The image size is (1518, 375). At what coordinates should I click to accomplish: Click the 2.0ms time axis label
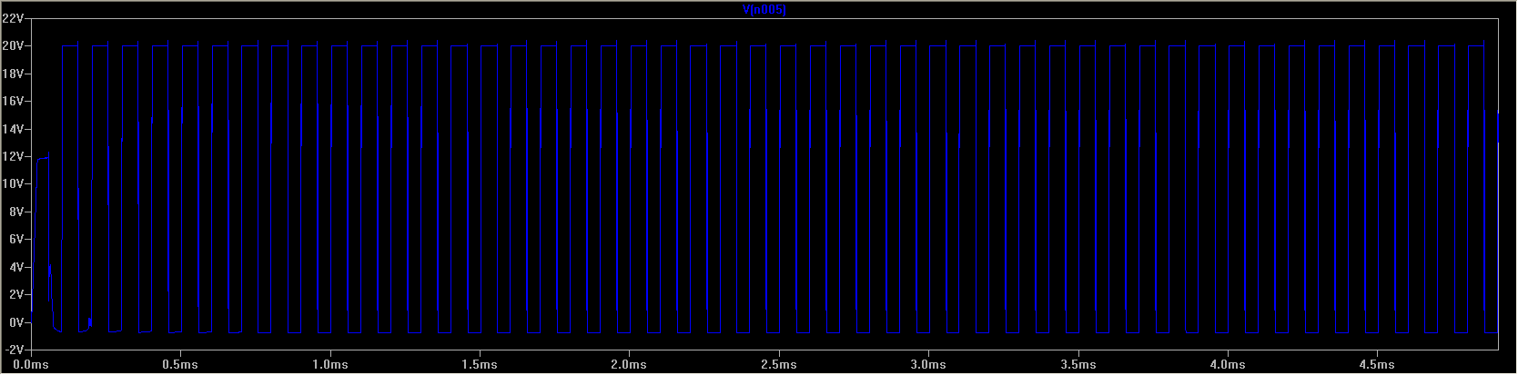[629, 364]
